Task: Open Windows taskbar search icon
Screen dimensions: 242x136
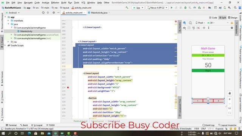Action: click(x=9, y=133)
